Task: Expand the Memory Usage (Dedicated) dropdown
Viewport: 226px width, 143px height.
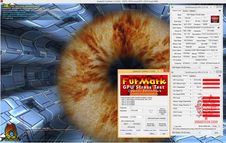Action: (x=191, y=101)
